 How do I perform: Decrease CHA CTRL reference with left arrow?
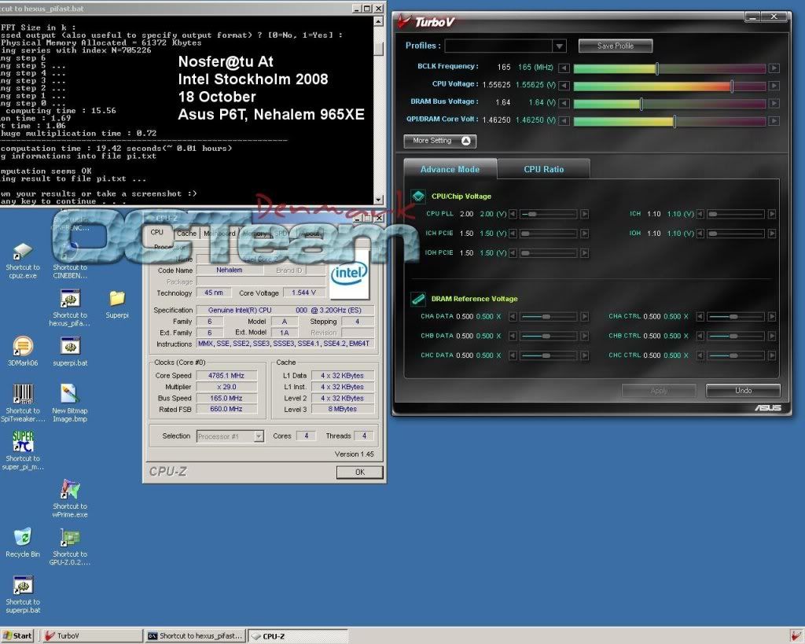pyautogui.click(x=700, y=316)
